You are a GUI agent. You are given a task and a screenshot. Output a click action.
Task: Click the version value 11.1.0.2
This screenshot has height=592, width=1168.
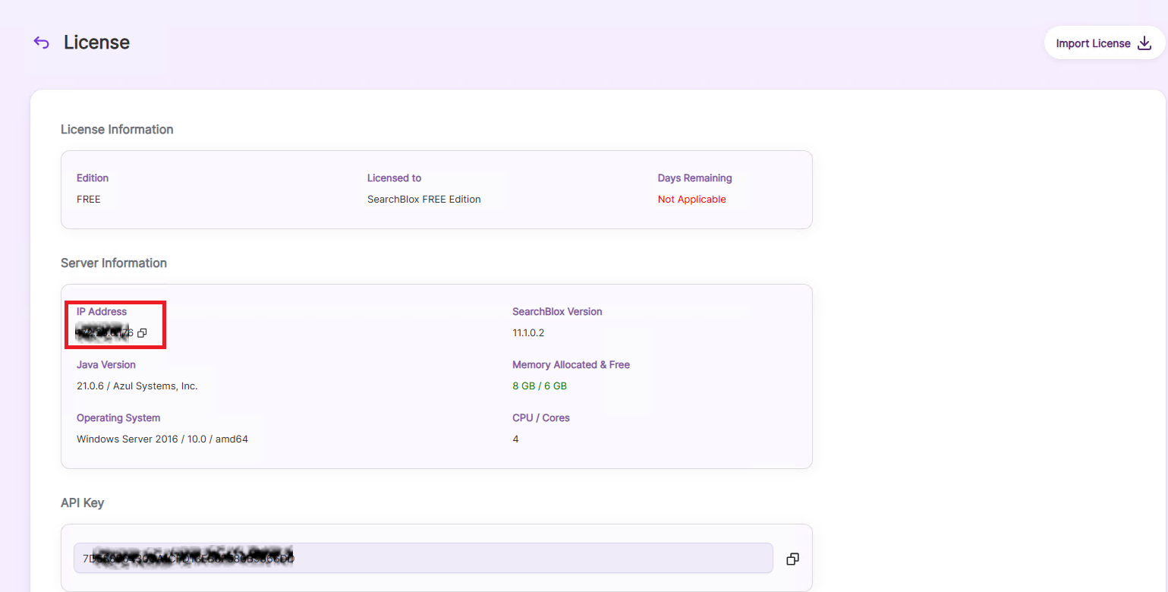coord(528,332)
